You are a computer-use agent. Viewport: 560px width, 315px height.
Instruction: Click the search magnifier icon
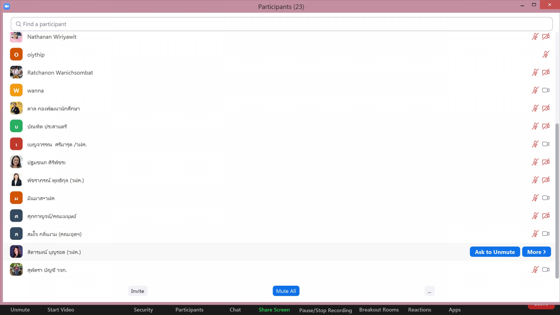[18, 24]
